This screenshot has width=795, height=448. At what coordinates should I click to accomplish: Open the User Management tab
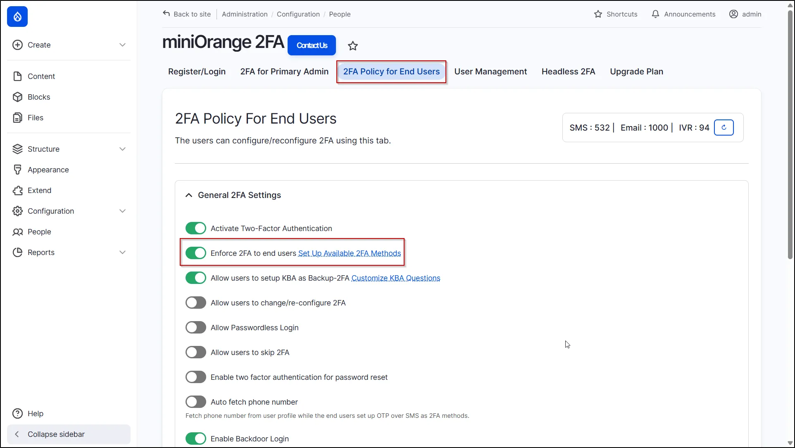click(490, 71)
